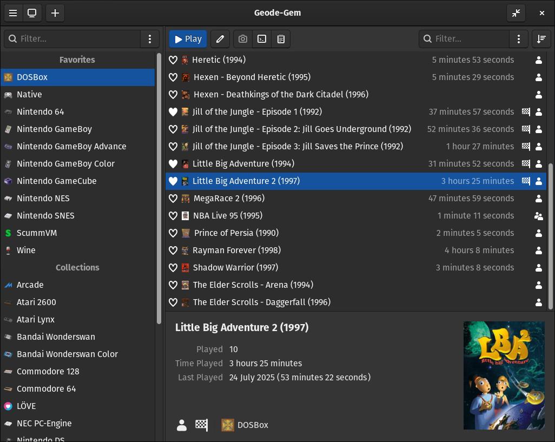Click the sort order icon

point(541,39)
